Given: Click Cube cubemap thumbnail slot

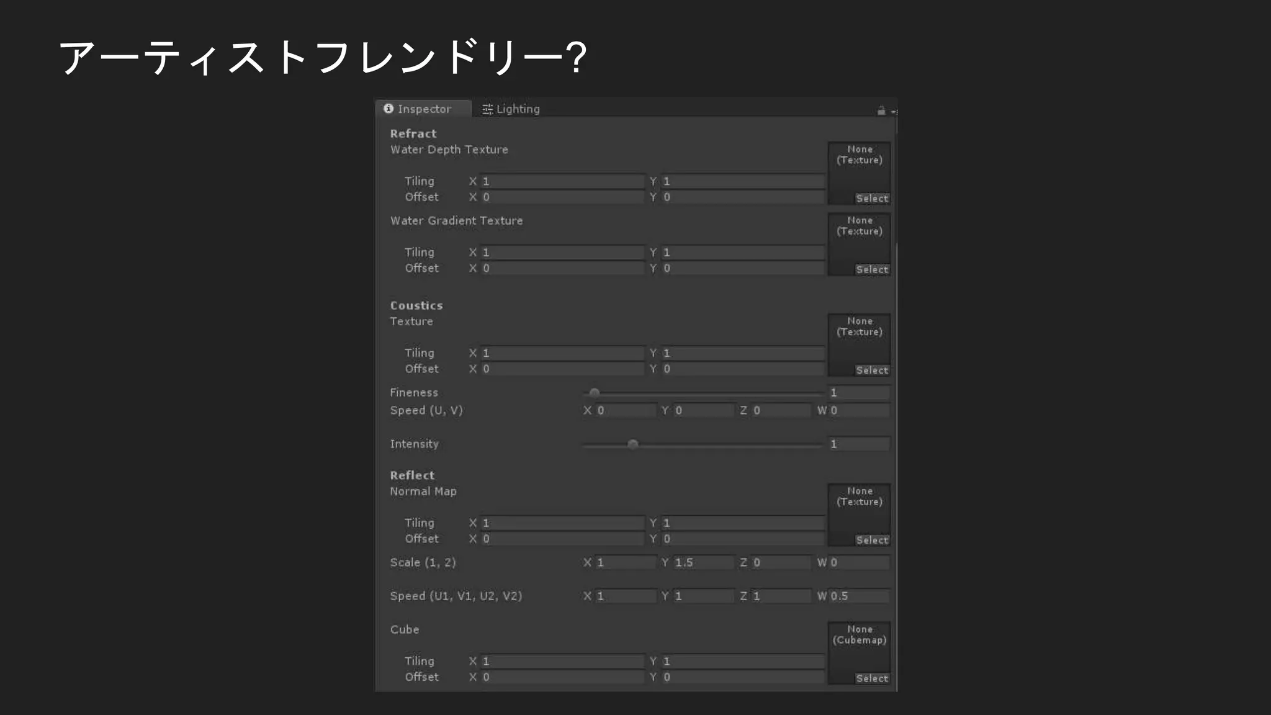Looking at the screenshot, I should [860, 653].
